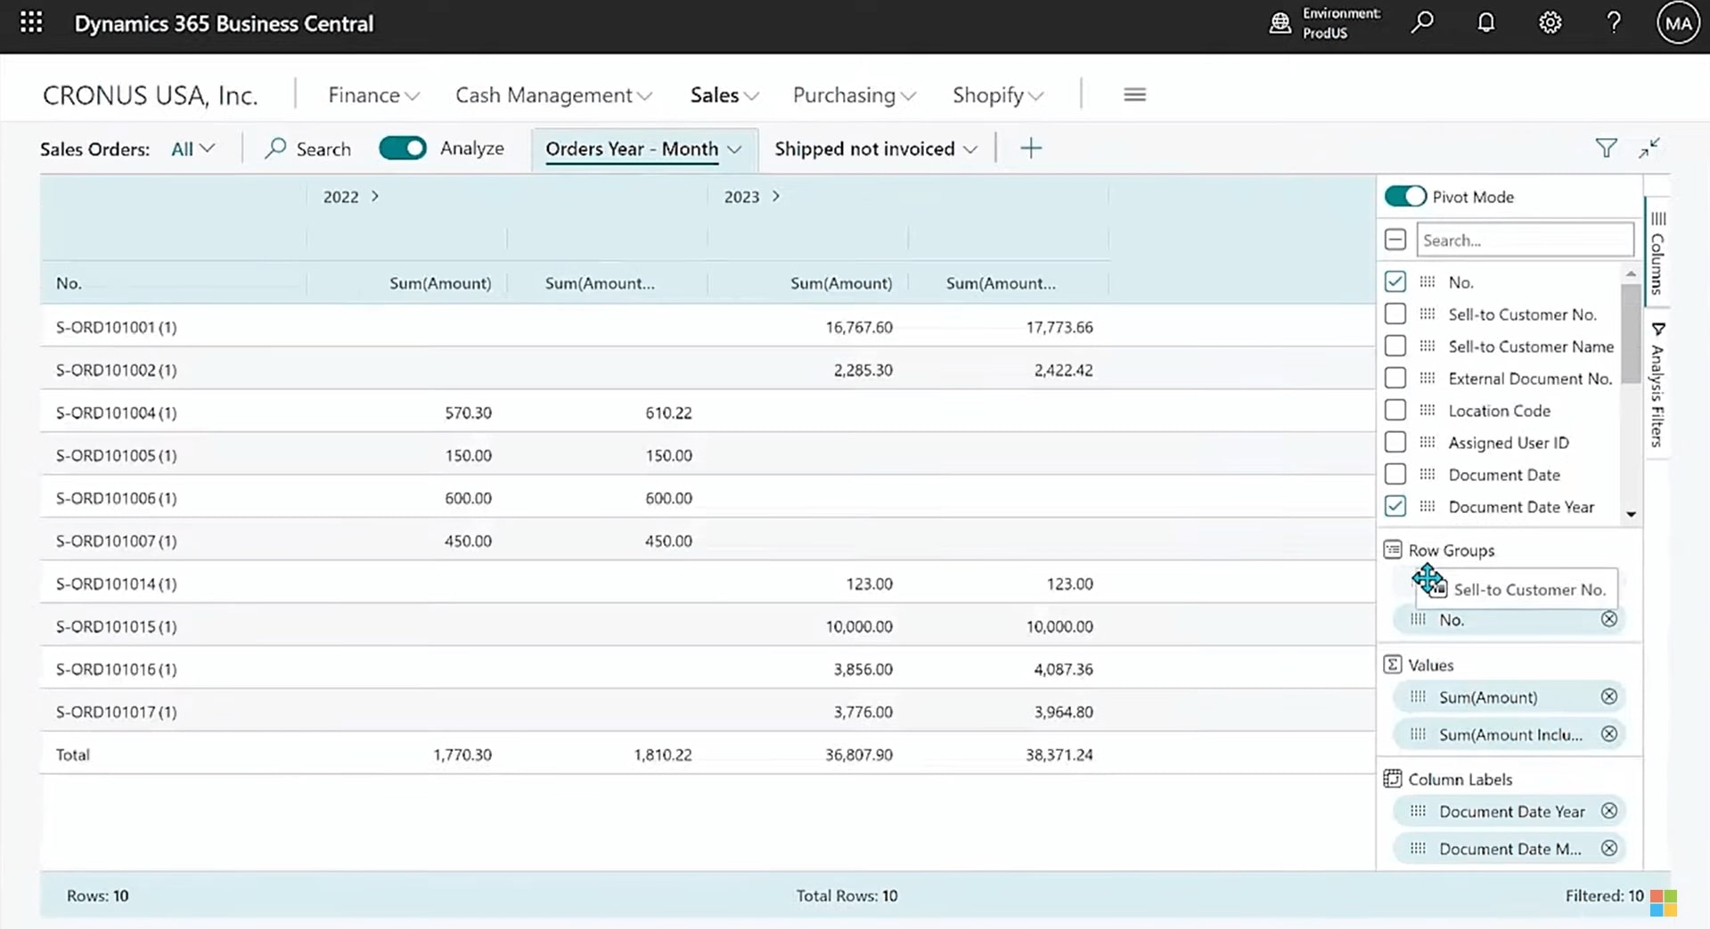
Task: Open the notifications bell
Action: [x=1485, y=21]
